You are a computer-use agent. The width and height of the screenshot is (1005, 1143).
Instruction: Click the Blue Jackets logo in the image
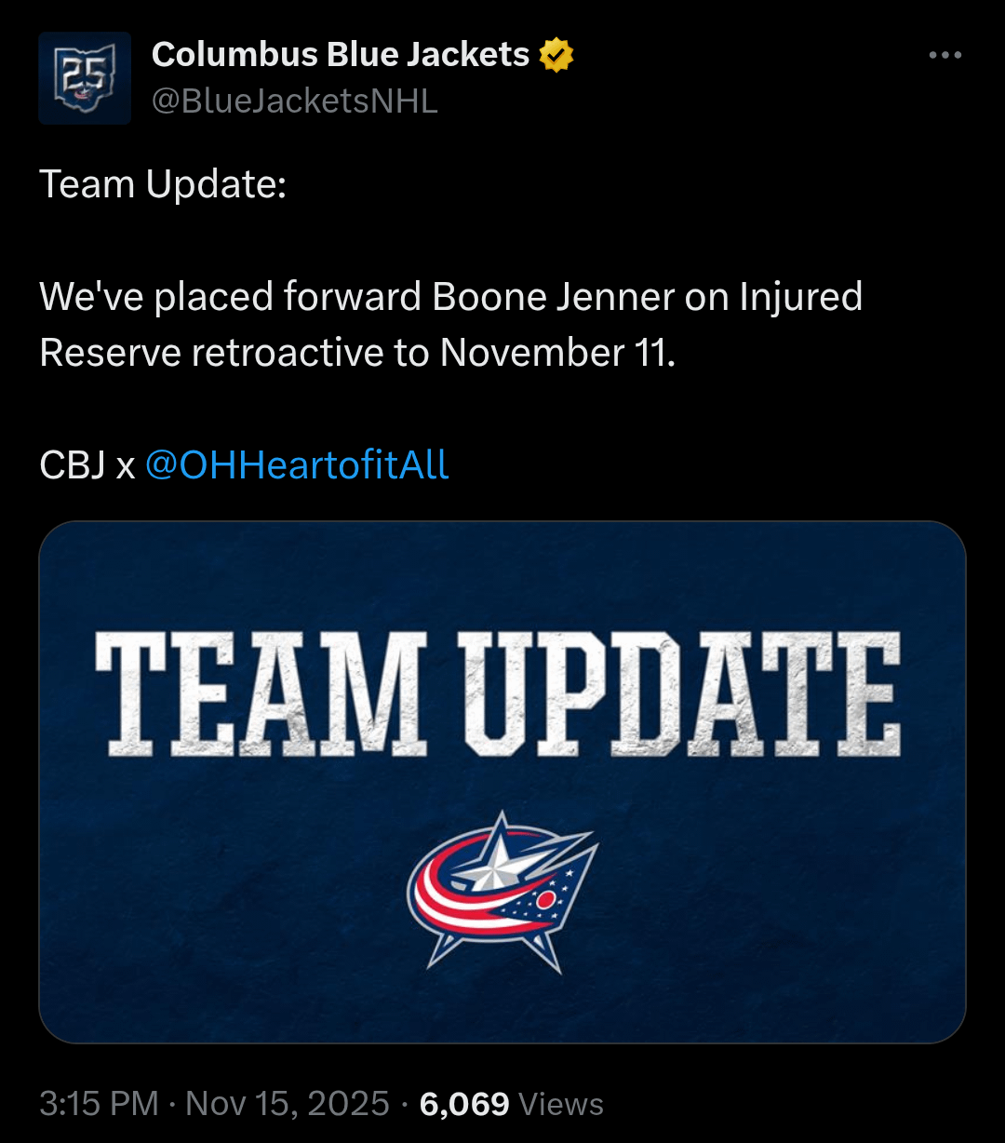pos(502,892)
